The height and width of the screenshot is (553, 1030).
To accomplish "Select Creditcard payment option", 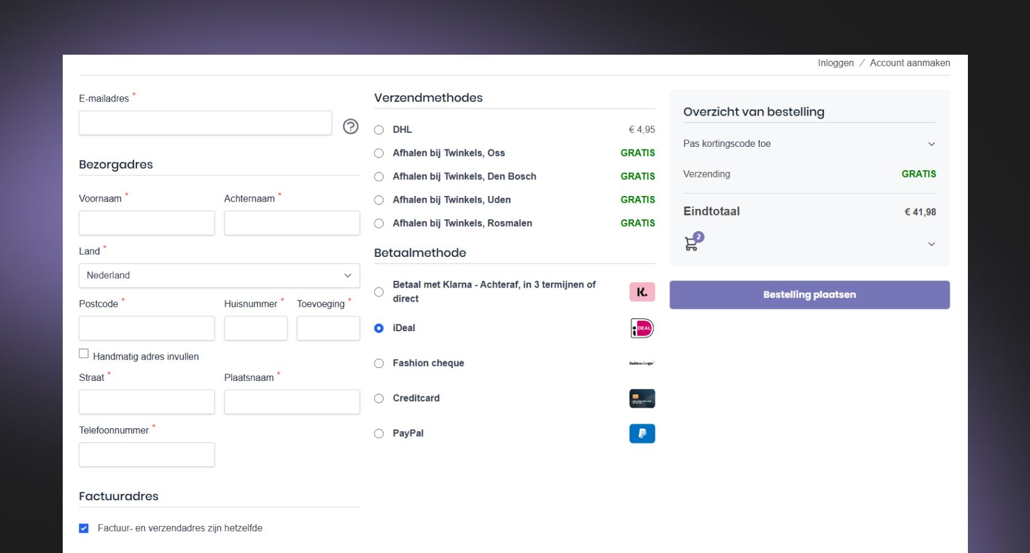I will [x=379, y=398].
